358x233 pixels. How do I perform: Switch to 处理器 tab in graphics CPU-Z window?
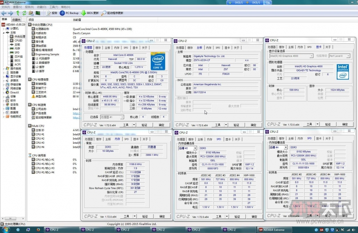pyautogui.click(x=272, y=47)
